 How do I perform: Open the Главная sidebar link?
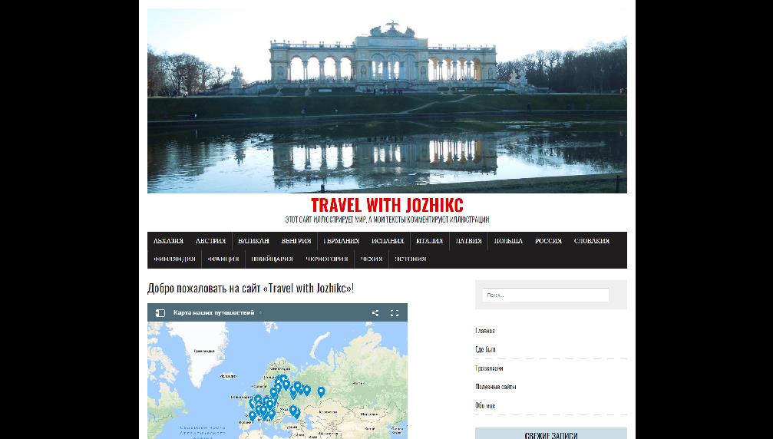pyautogui.click(x=485, y=331)
